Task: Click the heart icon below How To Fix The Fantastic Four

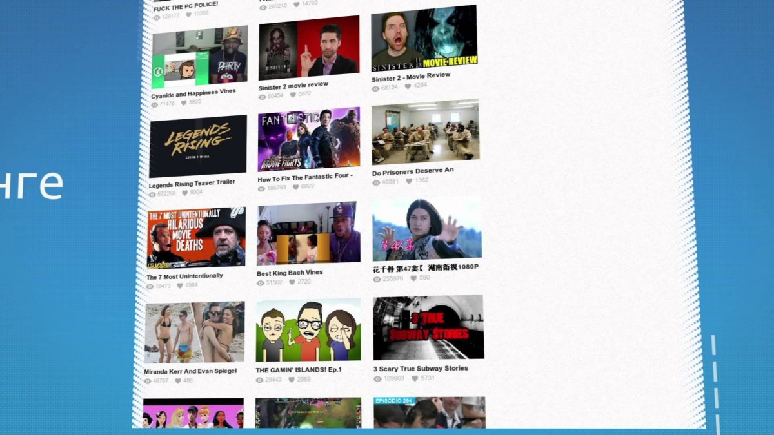Action: [295, 187]
